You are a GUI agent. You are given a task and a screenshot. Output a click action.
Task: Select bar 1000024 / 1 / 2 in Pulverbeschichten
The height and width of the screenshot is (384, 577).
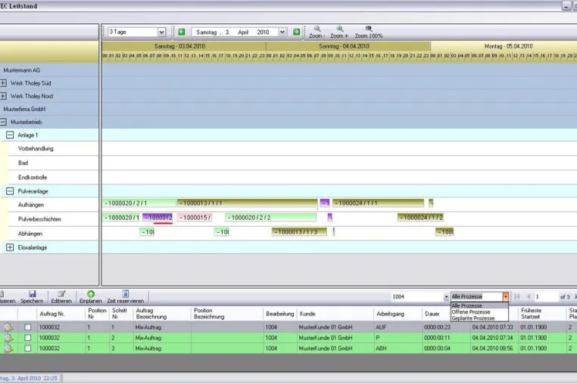(420, 218)
